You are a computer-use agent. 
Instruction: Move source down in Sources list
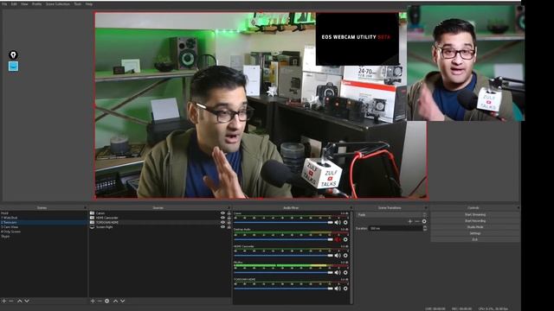(123, 301)
